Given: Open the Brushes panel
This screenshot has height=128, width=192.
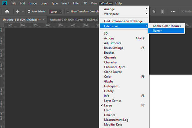Looking at the screenshot, I should coord(124,53).
